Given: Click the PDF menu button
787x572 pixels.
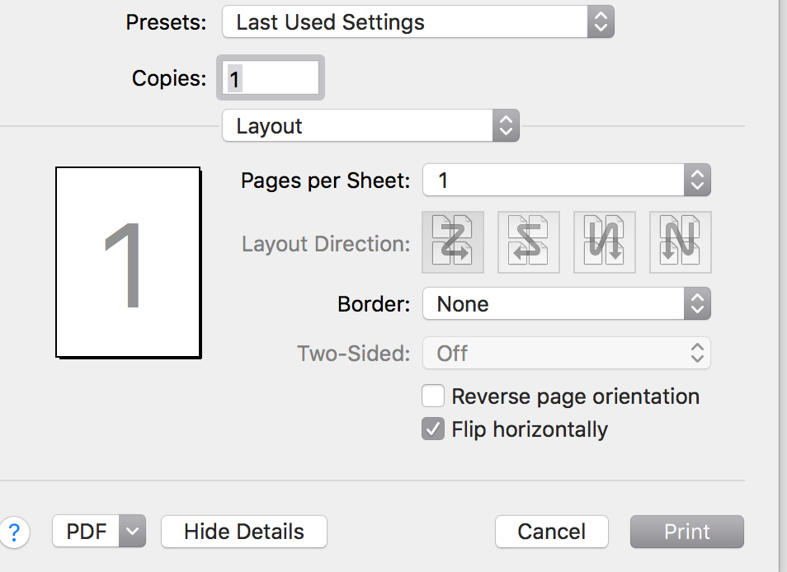Looking at the screenshot, I should click(87, 532).
